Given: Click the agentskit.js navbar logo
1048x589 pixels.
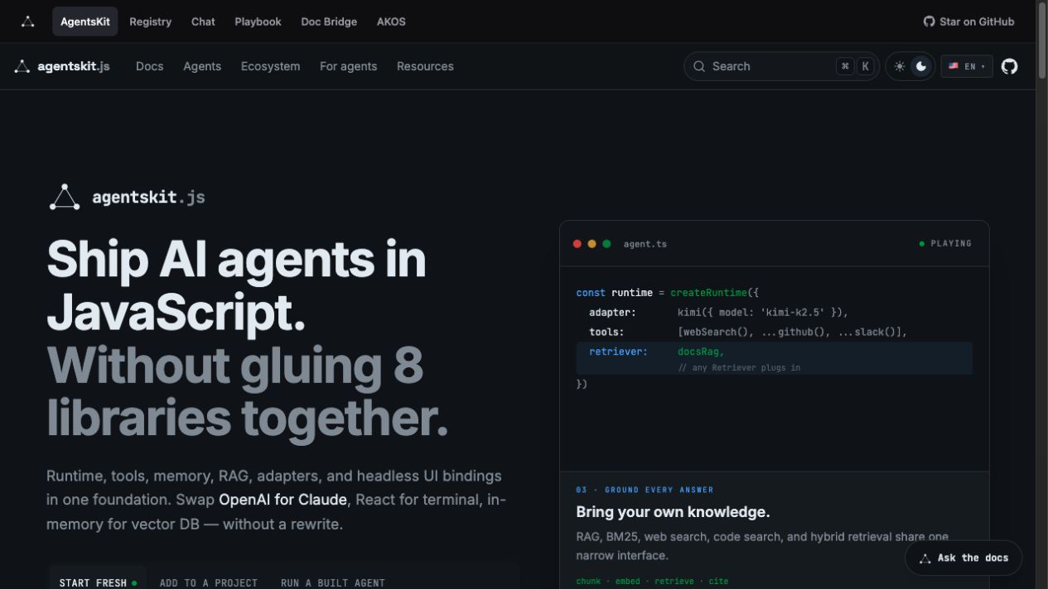Looking at the screenshot, I should [x=62, y=66].
